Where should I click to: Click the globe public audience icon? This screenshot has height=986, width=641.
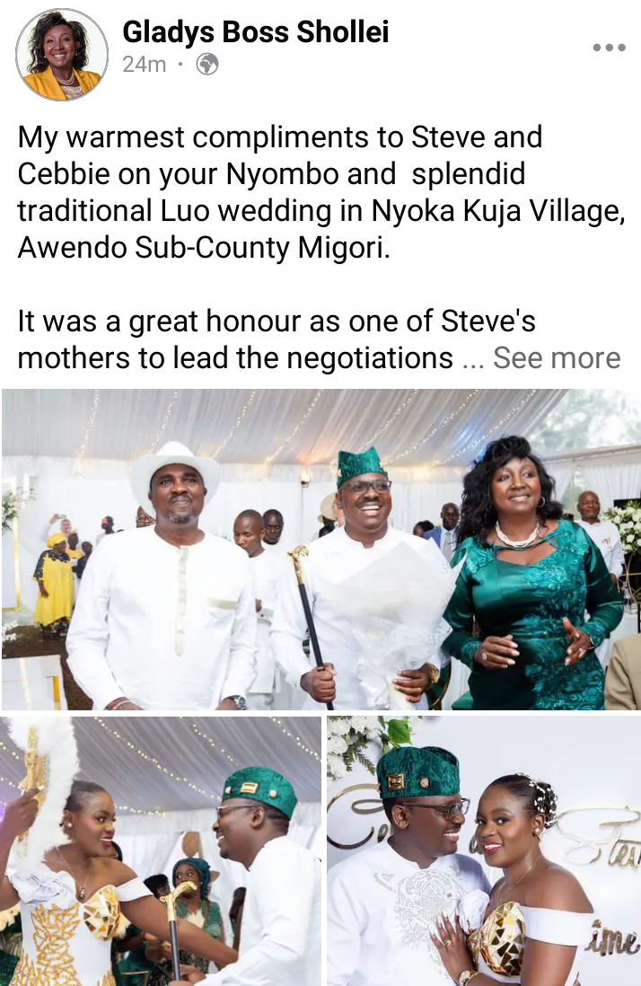tap(206, 64)
